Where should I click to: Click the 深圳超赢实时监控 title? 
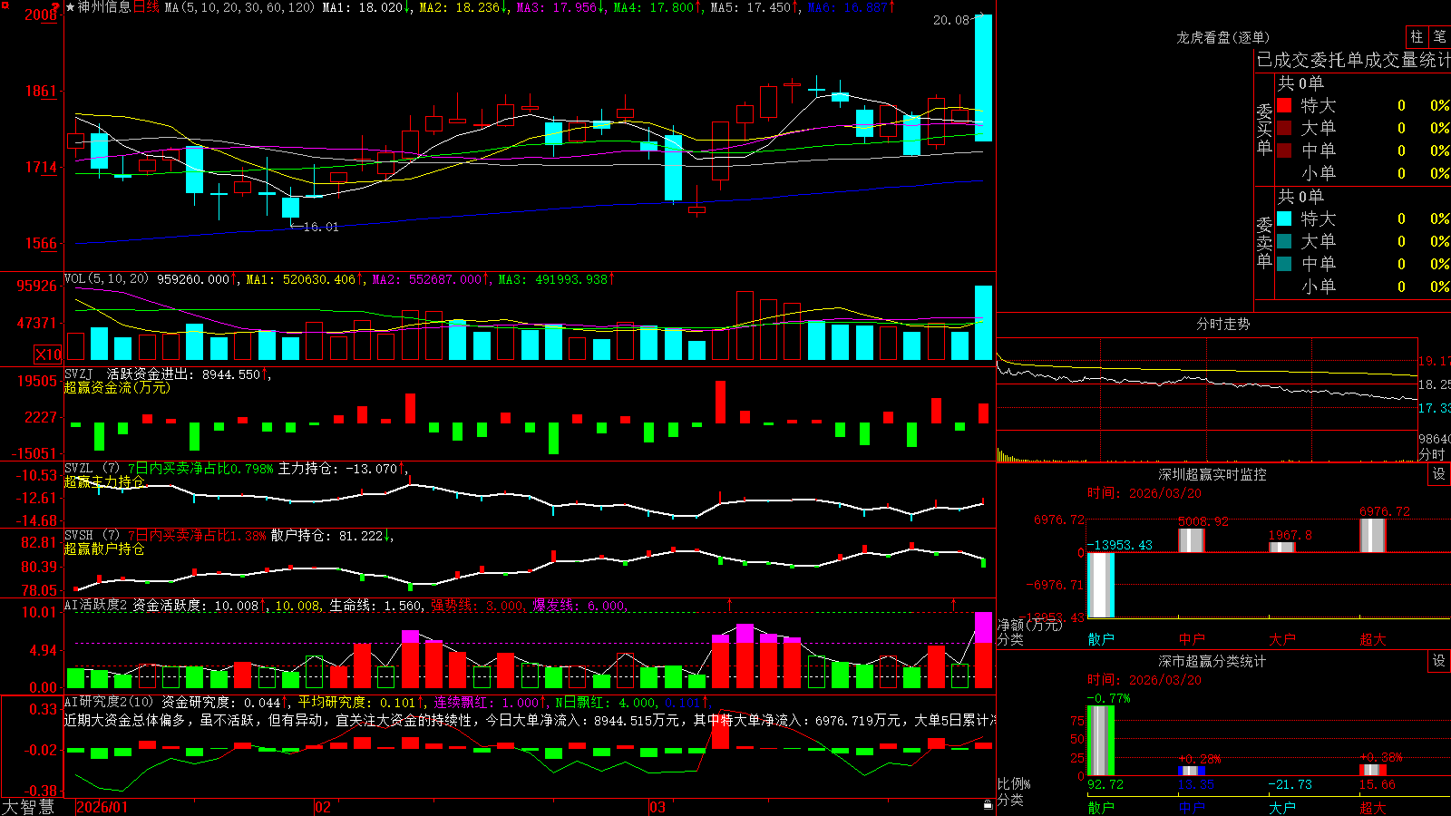(x=1212, y=474)
